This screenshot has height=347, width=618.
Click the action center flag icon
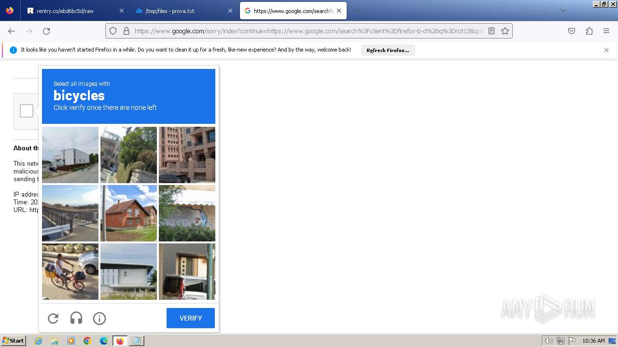[x=572, y=341]
